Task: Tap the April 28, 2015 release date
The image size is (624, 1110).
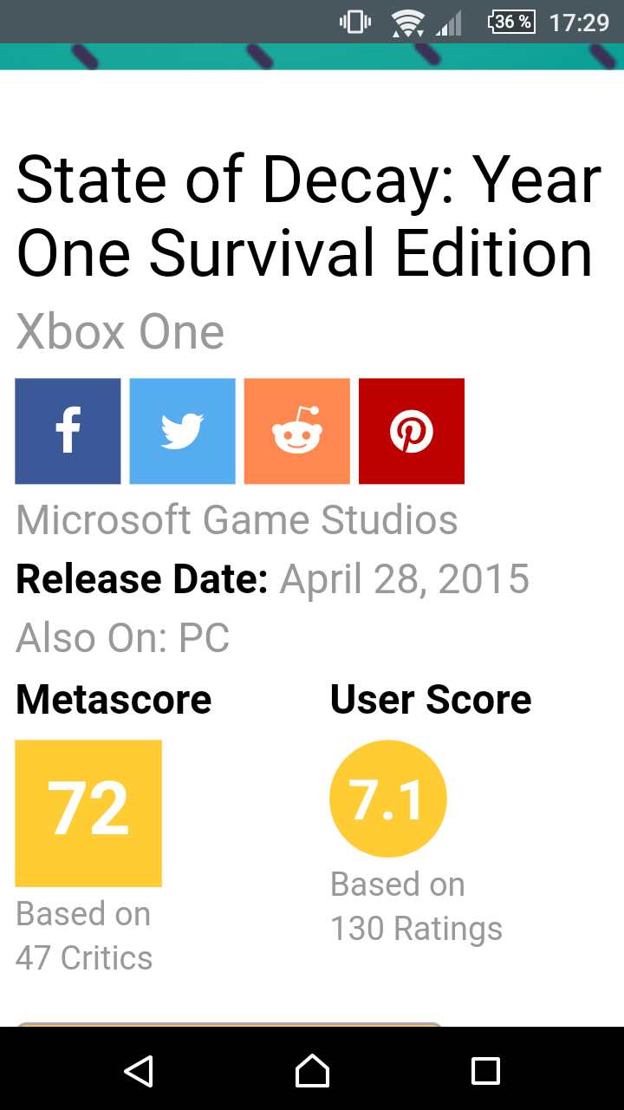Action: click(x=404, y=579)
